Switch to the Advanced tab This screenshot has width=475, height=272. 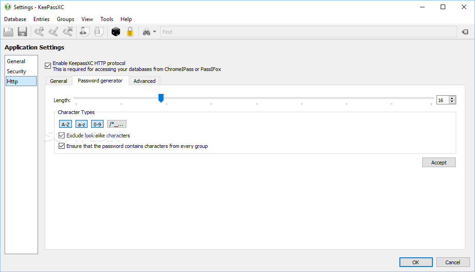point(144,81)
